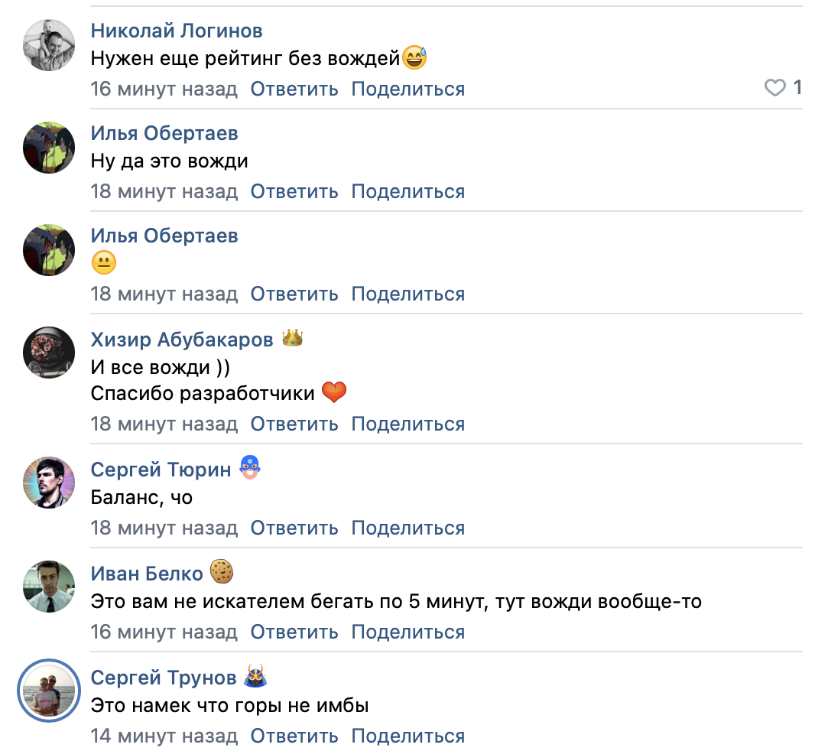
Task: Click the hero mask badge beside Сергей Тюрин
Action: coord(250,467)
